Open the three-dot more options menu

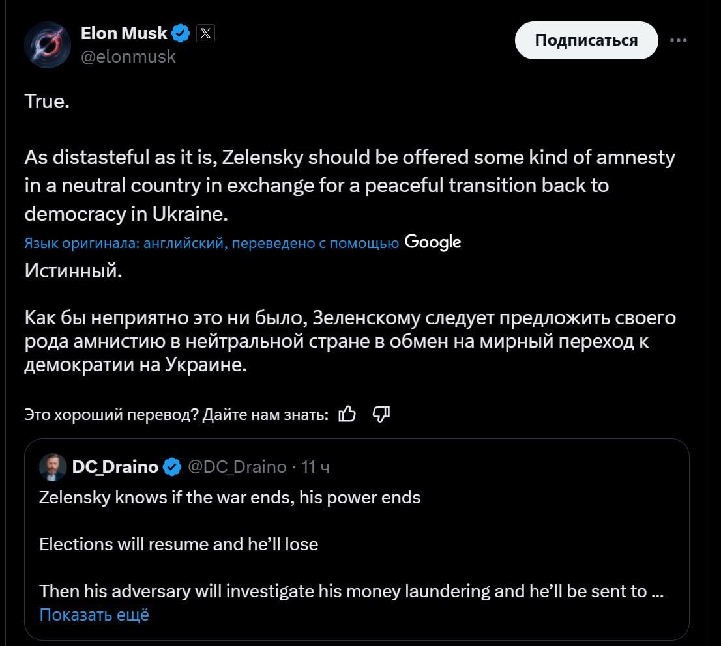tap(678, 40)
